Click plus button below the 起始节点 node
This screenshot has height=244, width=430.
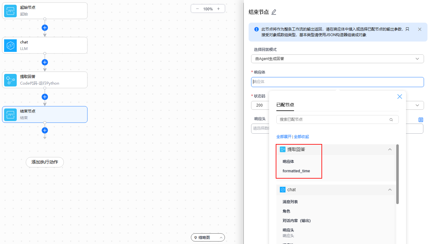(x=45, y=28)
